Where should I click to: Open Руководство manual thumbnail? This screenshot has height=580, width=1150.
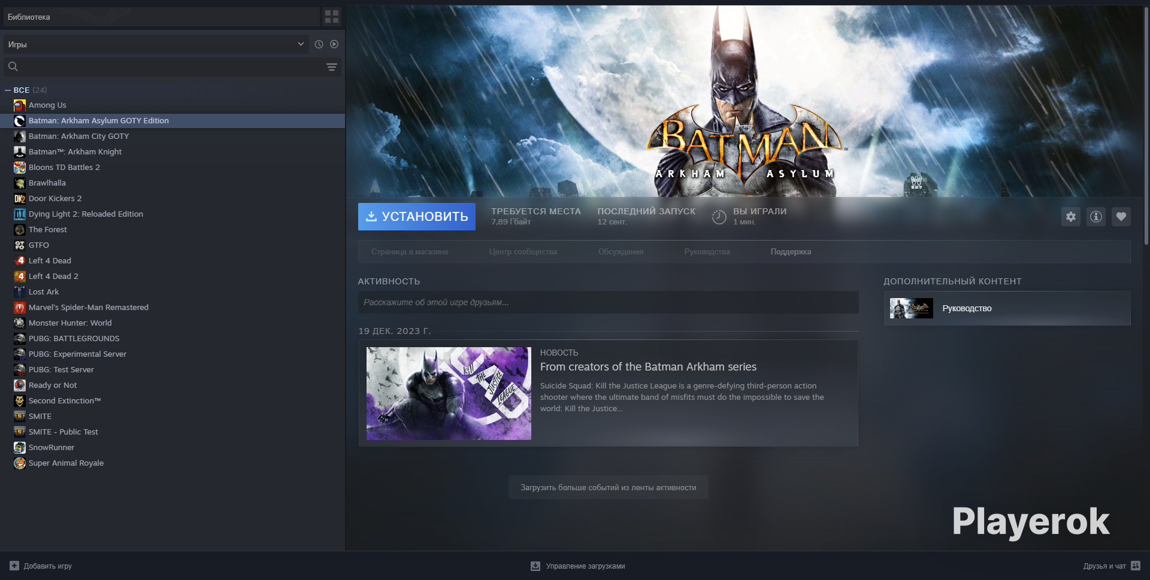(911, 308)
